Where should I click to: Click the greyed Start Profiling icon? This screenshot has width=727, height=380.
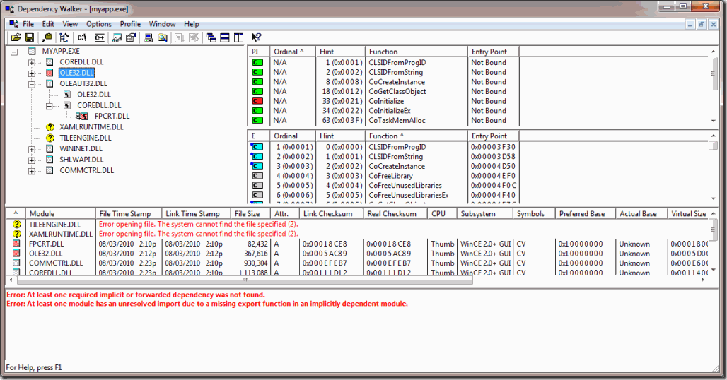click(x=180, y=38)
